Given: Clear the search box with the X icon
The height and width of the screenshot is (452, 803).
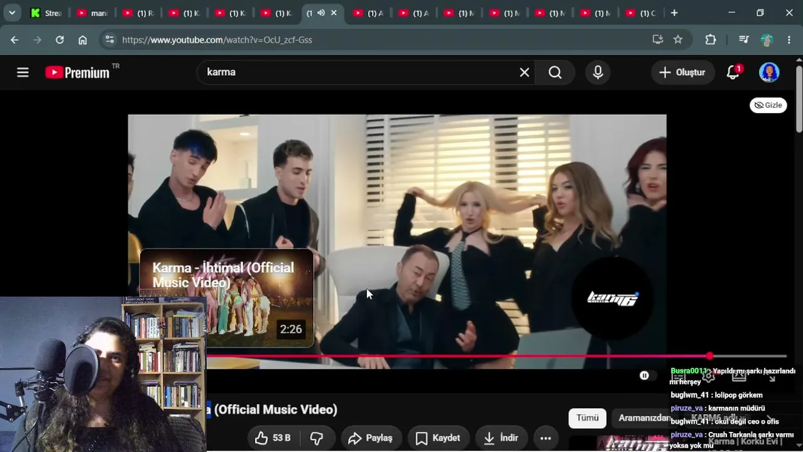Looking at the screenshot, I should 525,72.
